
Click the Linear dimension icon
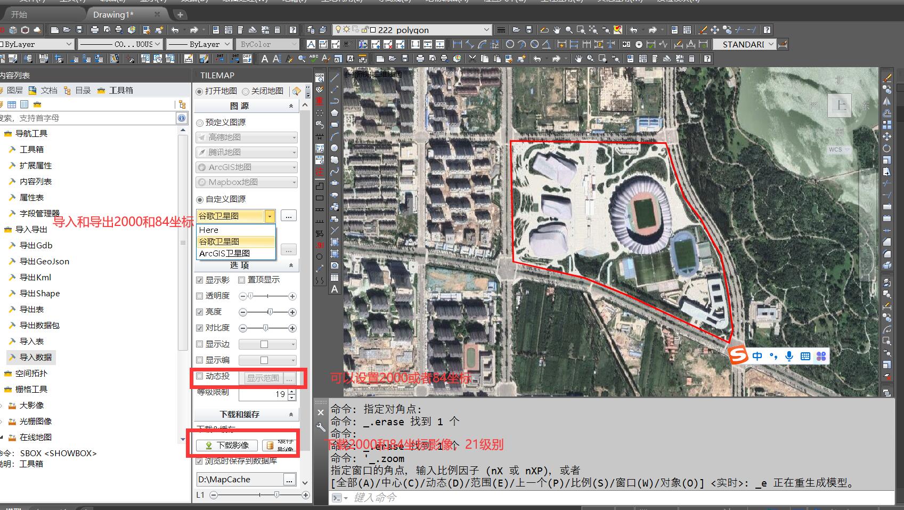[458, 44]
